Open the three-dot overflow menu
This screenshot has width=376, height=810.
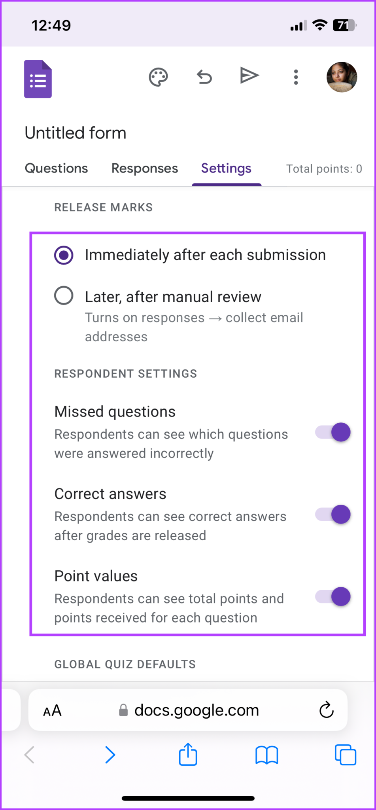pyautogui.click(x=295, y=77)
